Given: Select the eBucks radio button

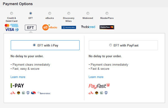Looking at the screenshot, I should click(50, 13).
